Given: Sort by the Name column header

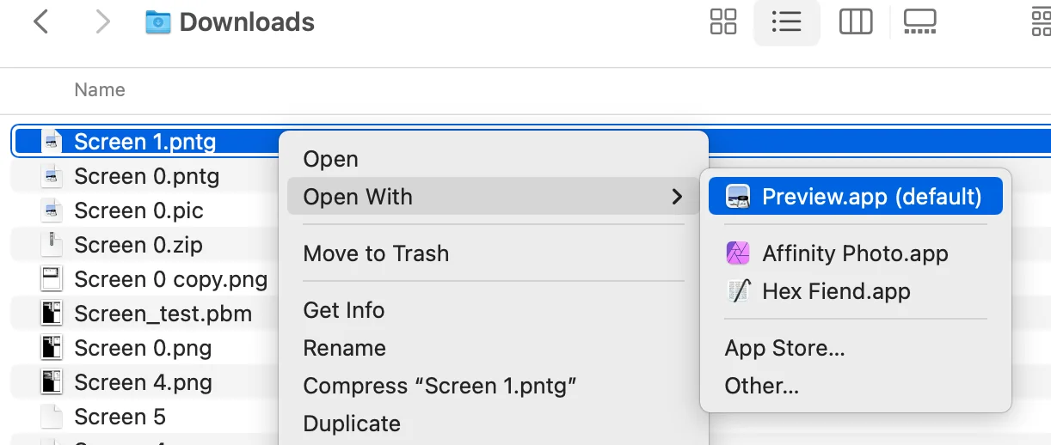Looking at the screenshot, I should coord(100,90).
